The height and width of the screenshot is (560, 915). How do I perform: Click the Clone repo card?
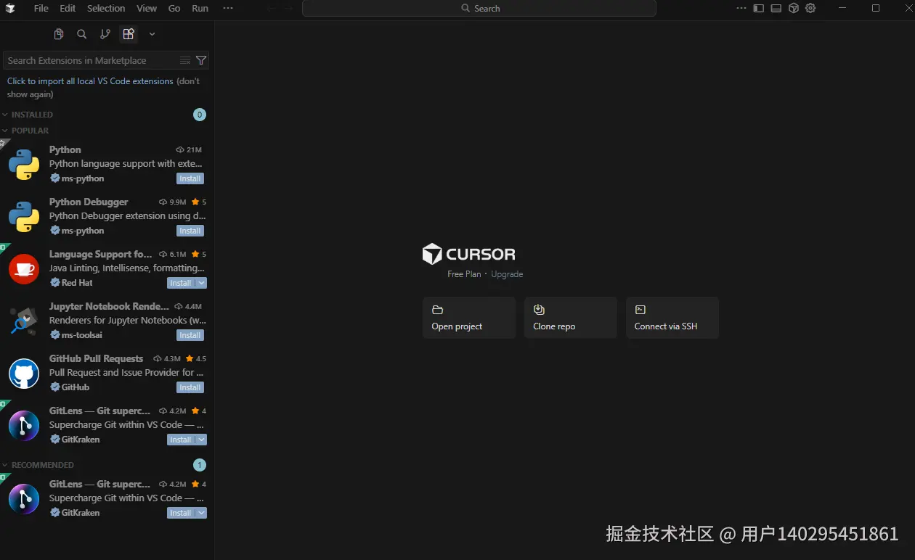[571, 318]
